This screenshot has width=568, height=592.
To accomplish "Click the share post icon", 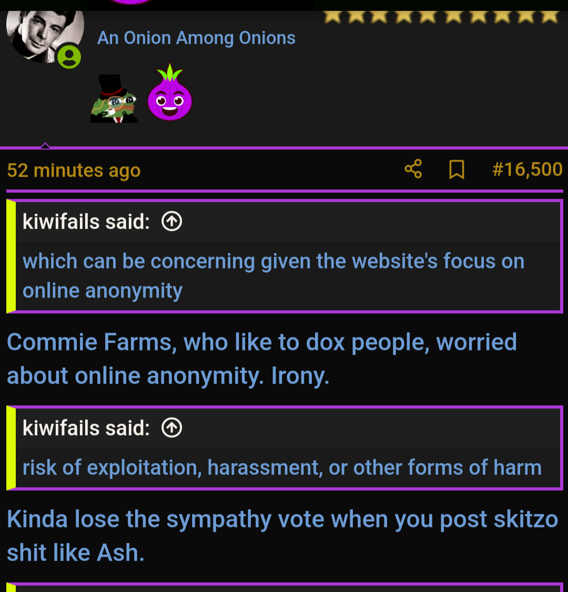I will click(x=413, y=169).
